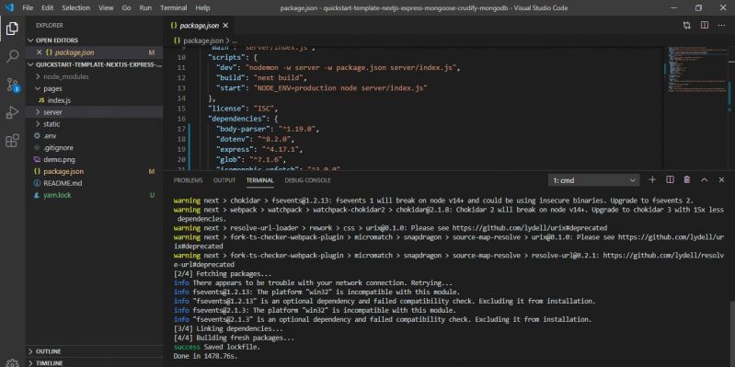This screenshot has width=735, height=367.
Task: Create a new terminal with plus icon
Action: pos(652,180)
